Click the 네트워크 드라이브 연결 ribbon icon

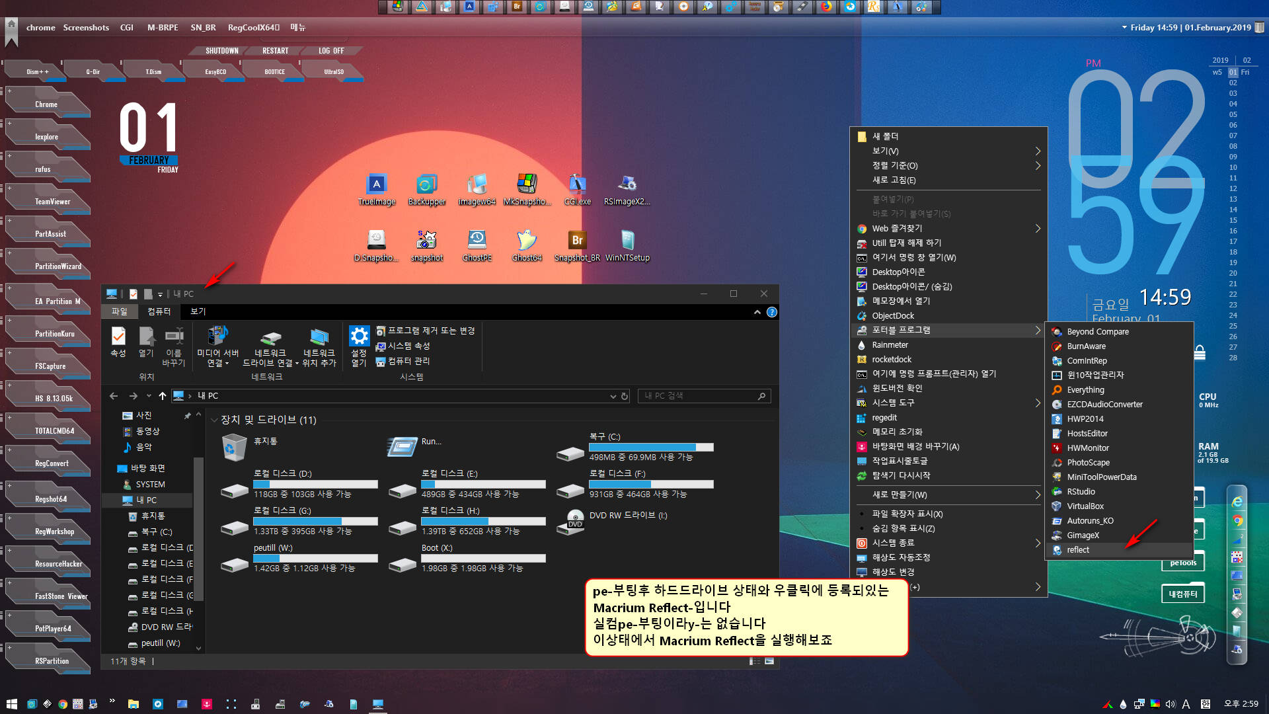click(270, 346)
